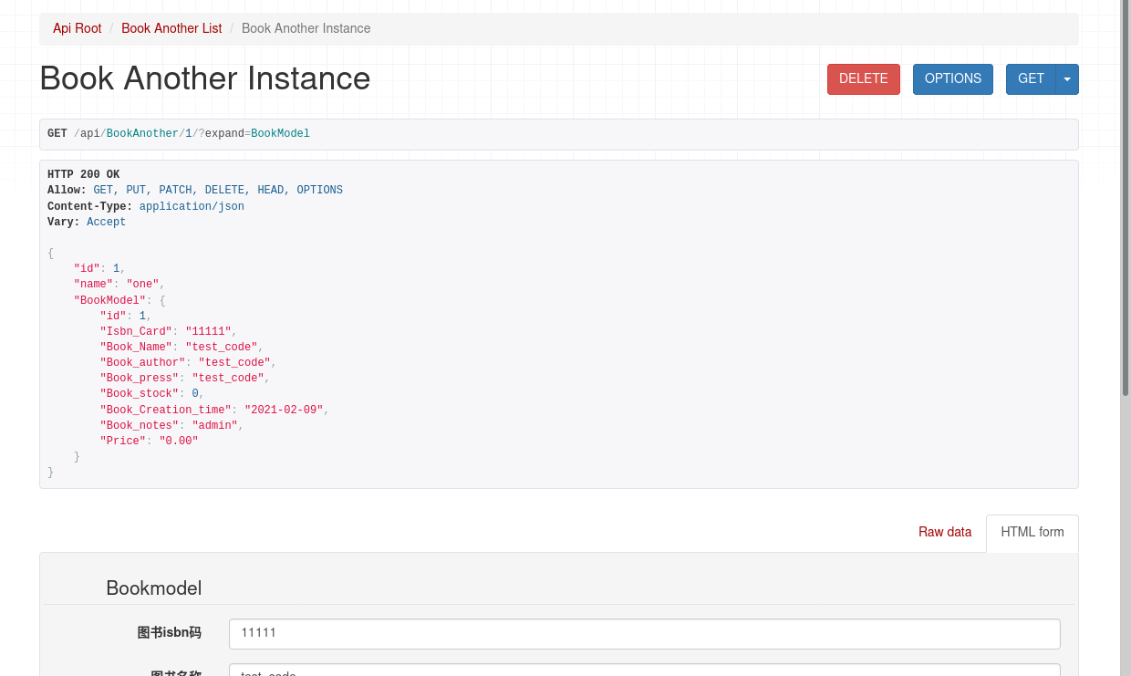The height and width of the screenshot is (676, 1131).
Task: Expand the GET format dropdown caret
Action: tap(1067, 79)
